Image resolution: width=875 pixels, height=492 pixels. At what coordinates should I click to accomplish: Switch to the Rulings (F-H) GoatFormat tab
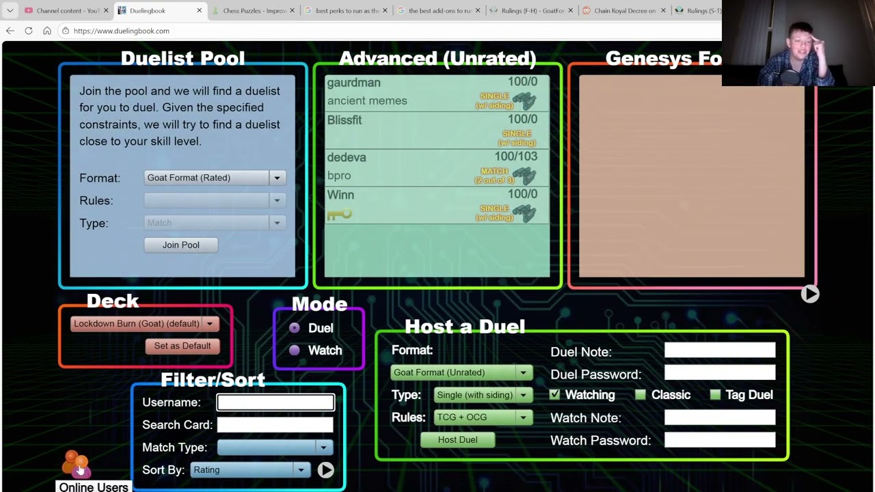click(530, 10)
